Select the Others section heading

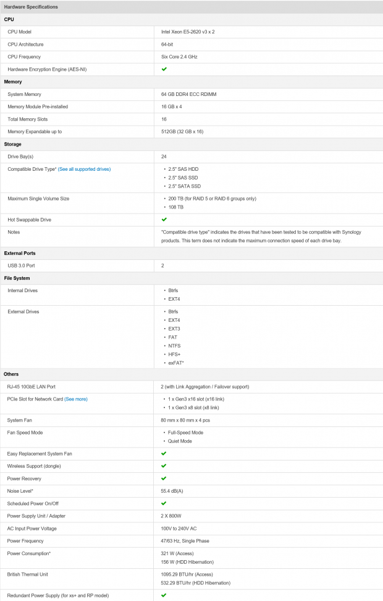click(x=11, y=374)
